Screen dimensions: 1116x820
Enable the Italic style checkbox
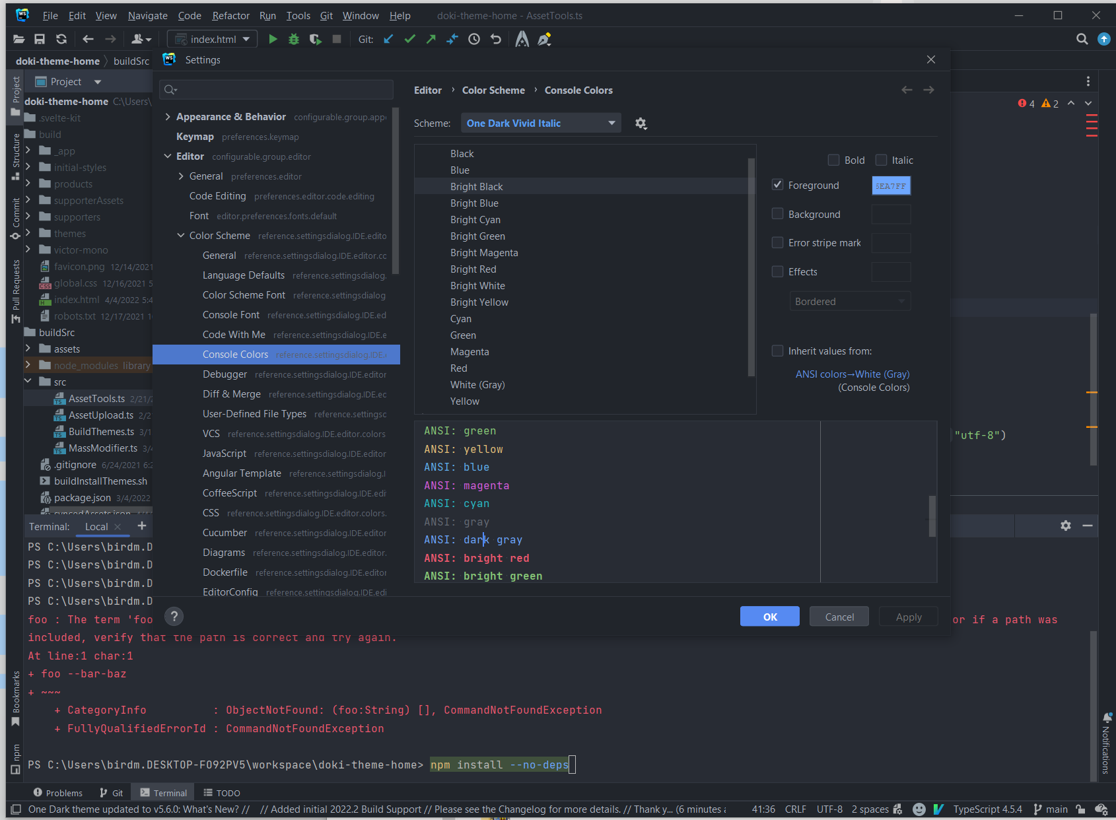(x=881, y=159)
